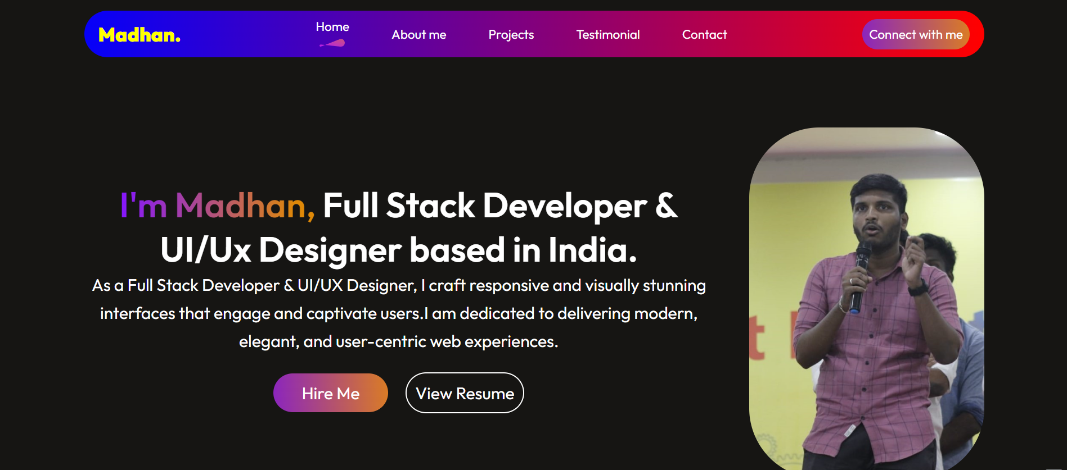Jump to the Testimonial section
Image resolution: width=1067 pixels, height=470 pixels.
coord(607,35)
